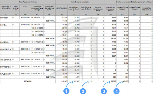153x97 pixels.
Task: Select the Número Certif. S.A. column header
Action: tap(49, 8)
